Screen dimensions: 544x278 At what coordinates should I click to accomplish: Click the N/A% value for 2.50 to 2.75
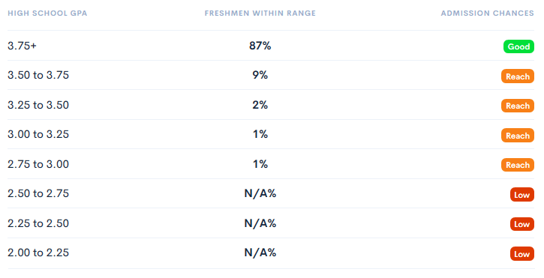(x=260, y=193)
